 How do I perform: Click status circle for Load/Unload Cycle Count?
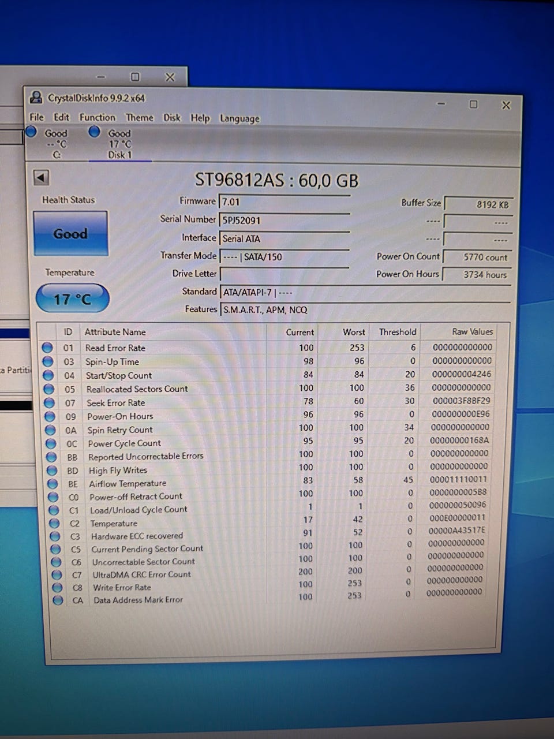pyautogui.click(x=54, y=510)
